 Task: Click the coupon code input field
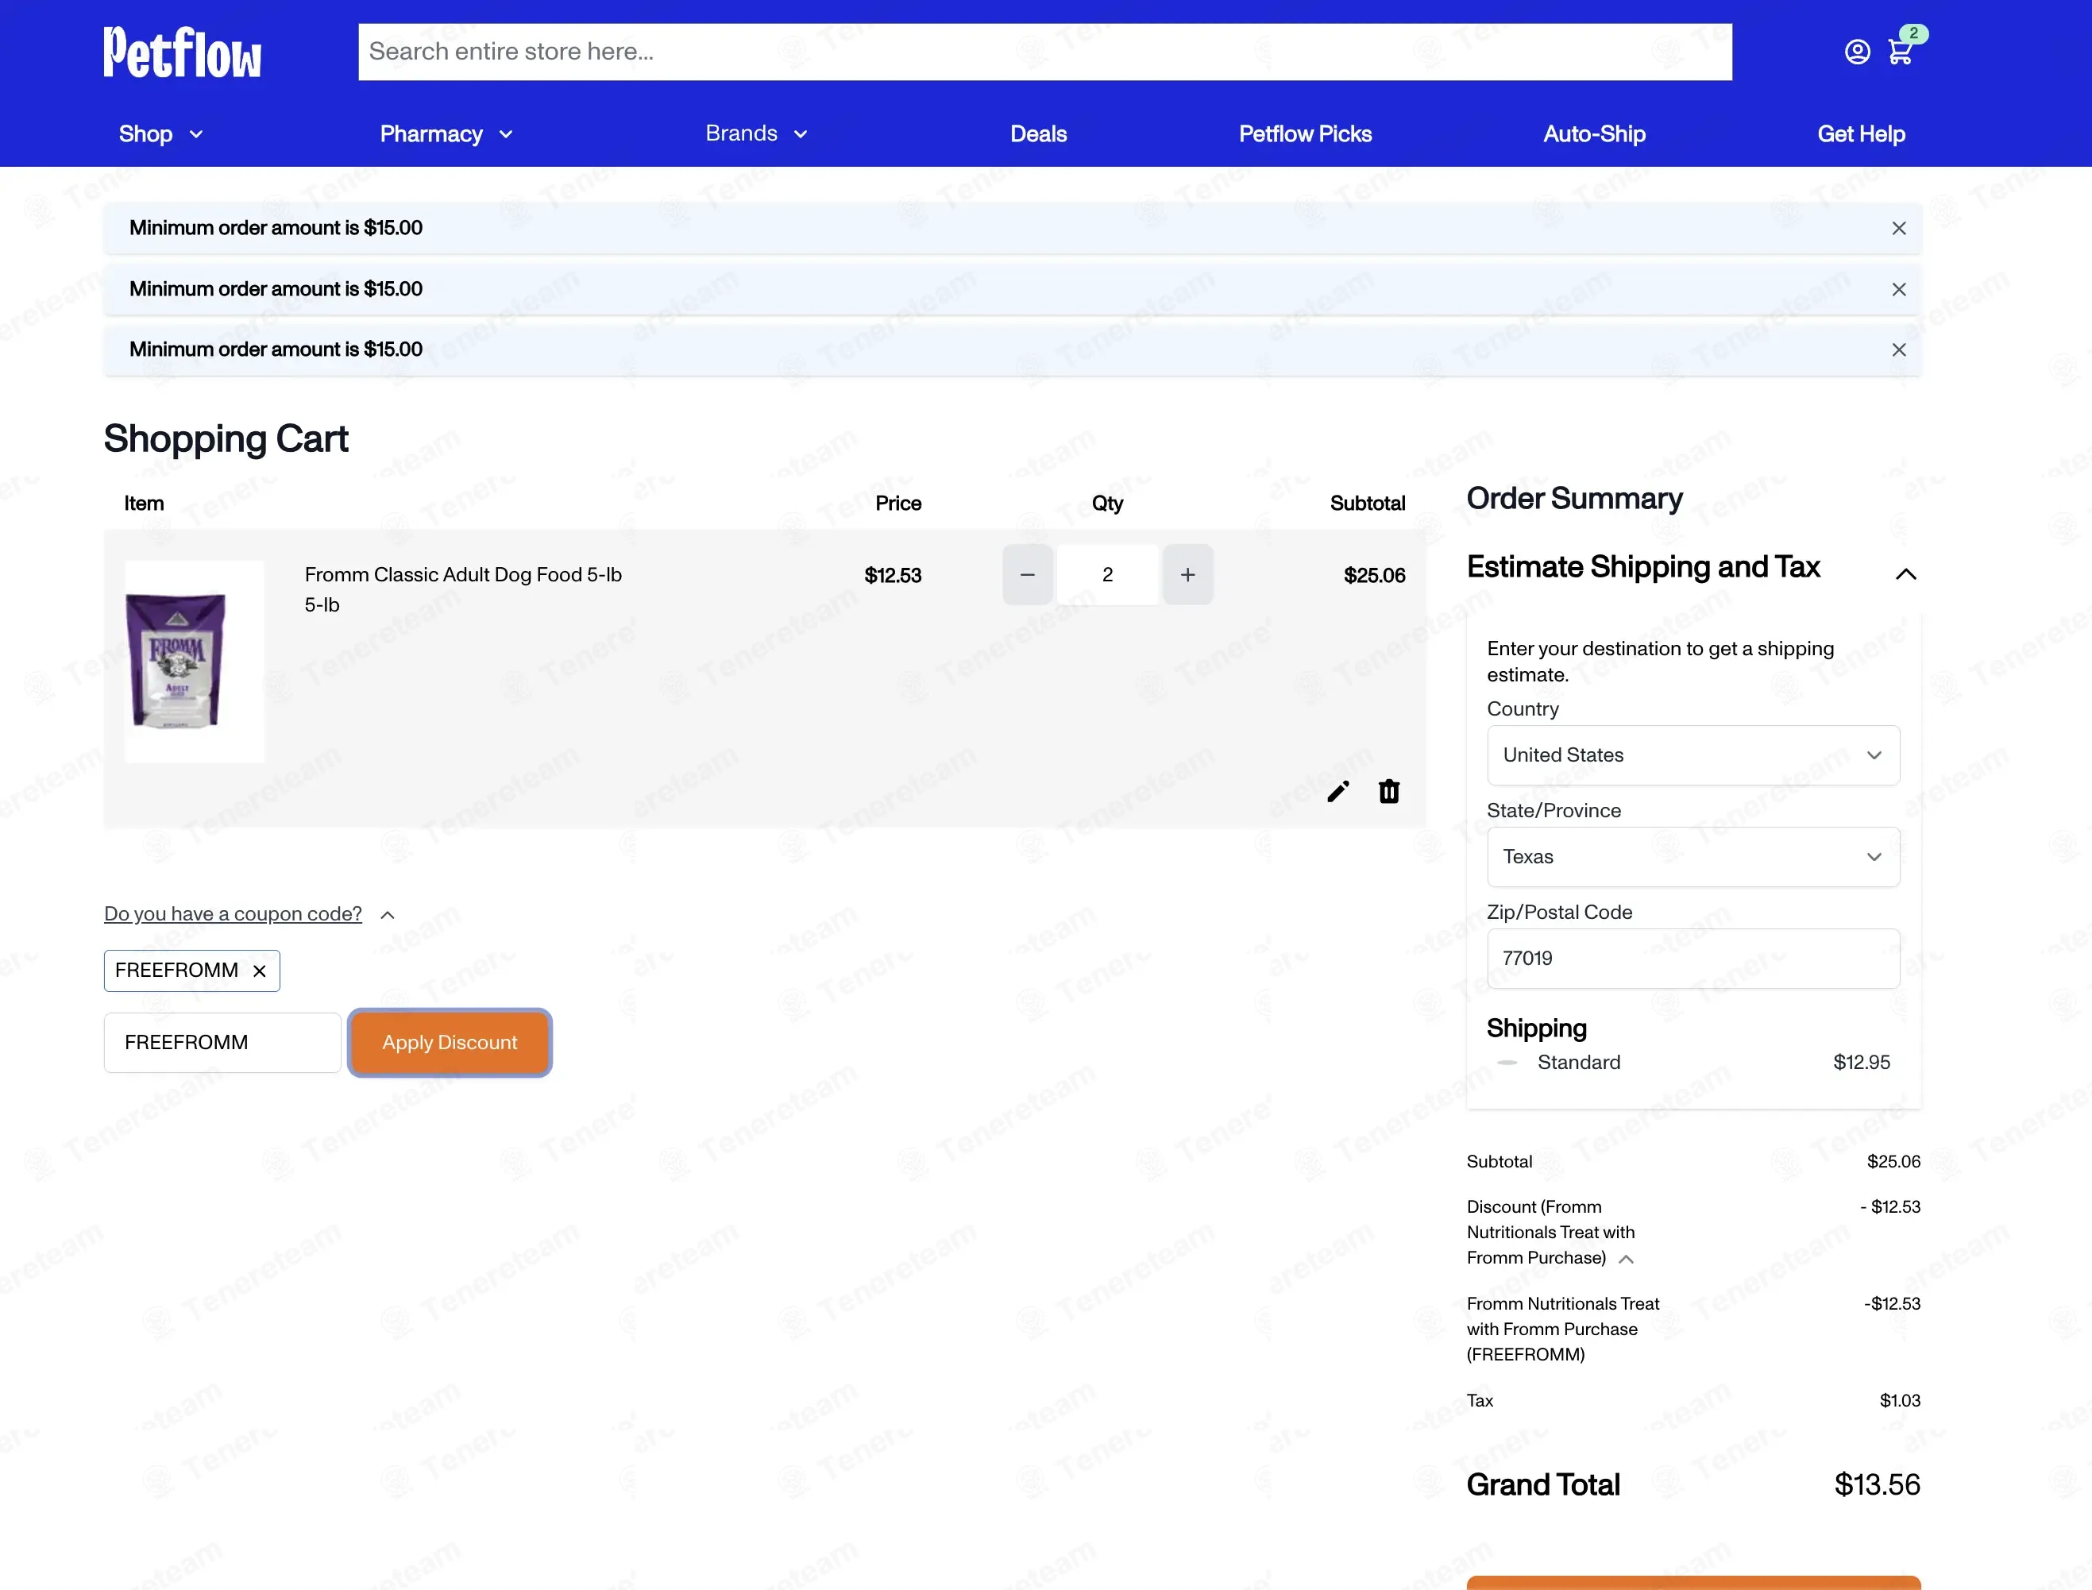222,1043
